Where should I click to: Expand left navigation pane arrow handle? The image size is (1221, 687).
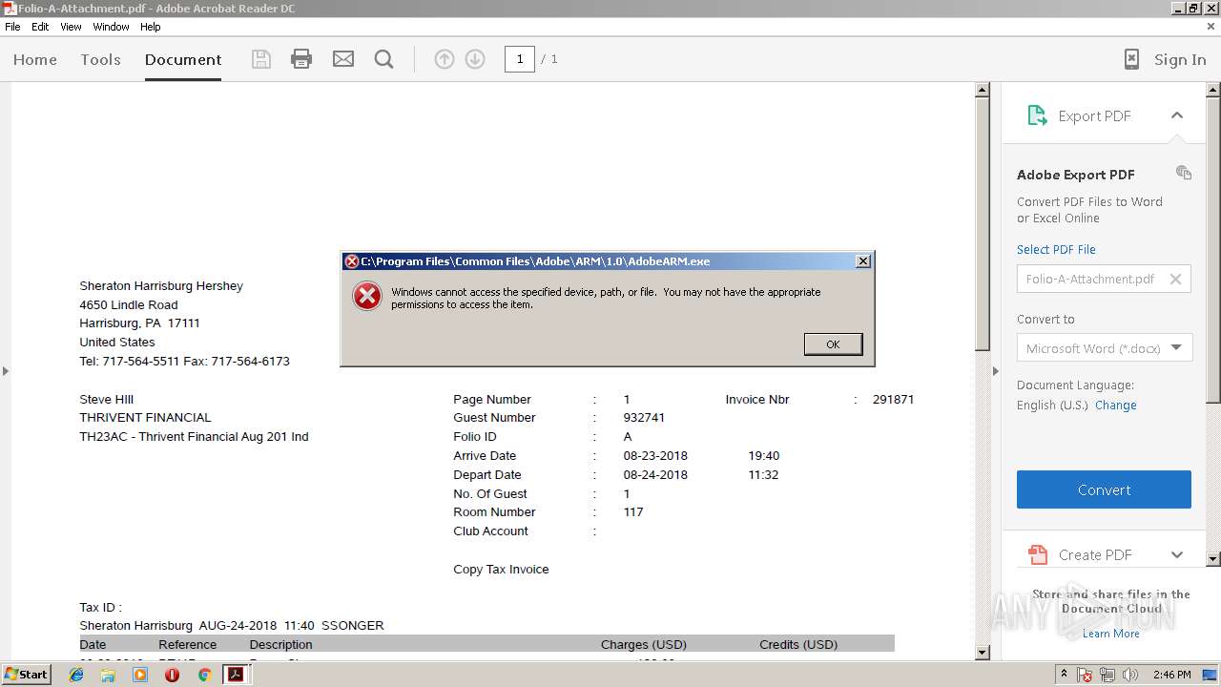point(5,370)
